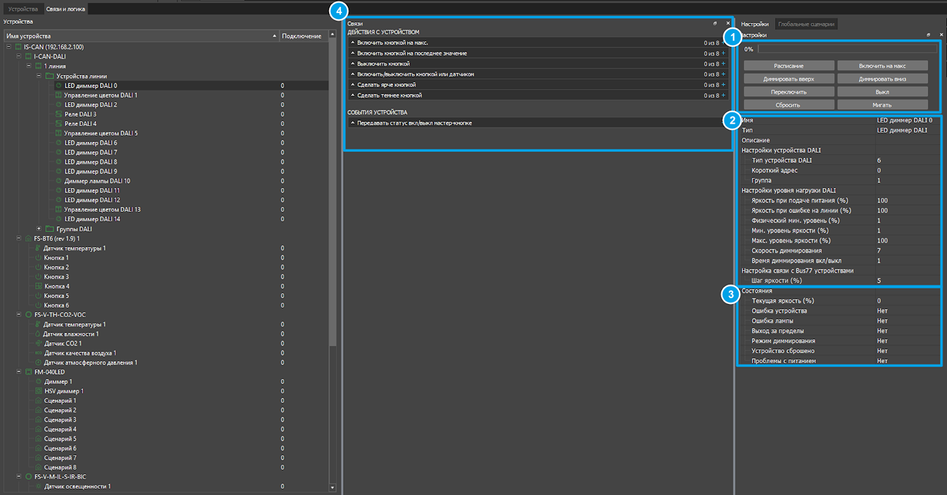947x495 pixels.
Task: Switch to the Связи и логика tab
Action: (66, 9)
